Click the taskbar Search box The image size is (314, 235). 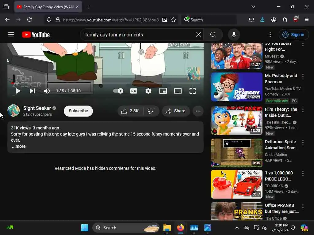pyautogui.click(x=126, y=228)
